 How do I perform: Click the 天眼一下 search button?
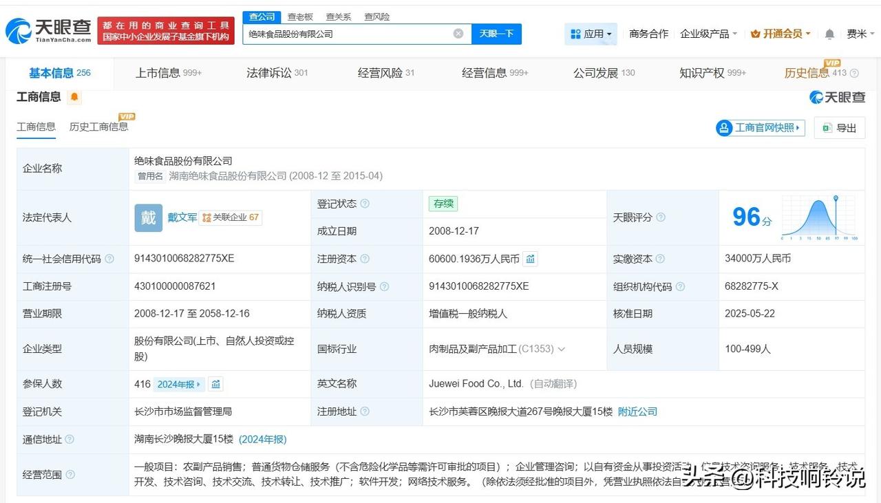[x=496, y=33]
